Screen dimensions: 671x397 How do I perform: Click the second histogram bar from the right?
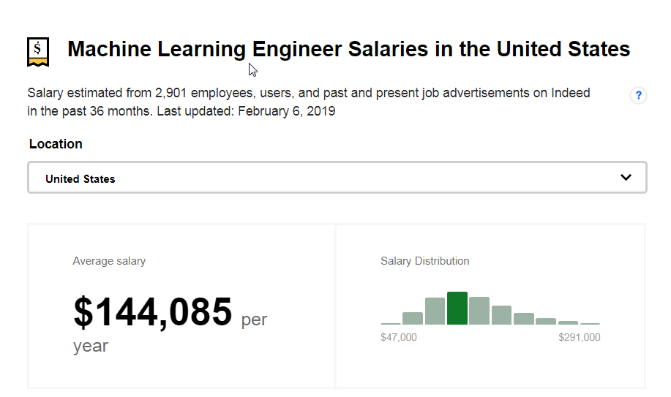(569, 322)
